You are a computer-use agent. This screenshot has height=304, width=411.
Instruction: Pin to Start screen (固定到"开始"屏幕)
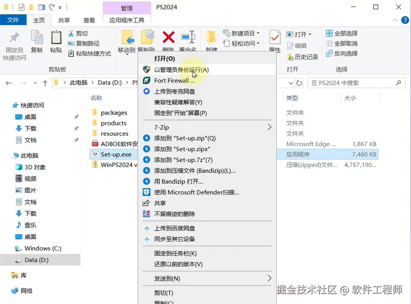[x=207, y=113]
